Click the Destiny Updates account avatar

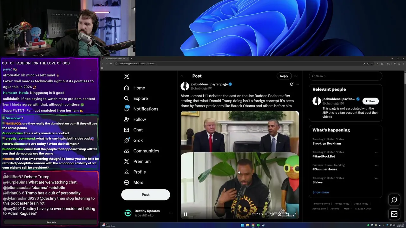[128, 213]
